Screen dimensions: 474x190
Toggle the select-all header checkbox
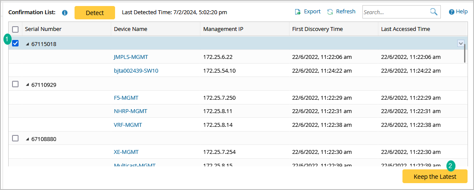click(x=16, y=29)
